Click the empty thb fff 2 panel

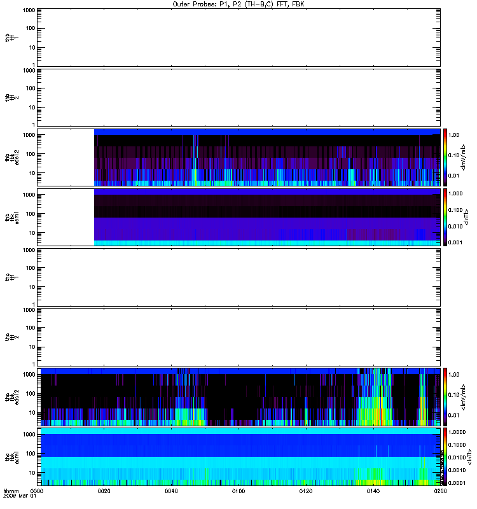[x=239, y=98]
